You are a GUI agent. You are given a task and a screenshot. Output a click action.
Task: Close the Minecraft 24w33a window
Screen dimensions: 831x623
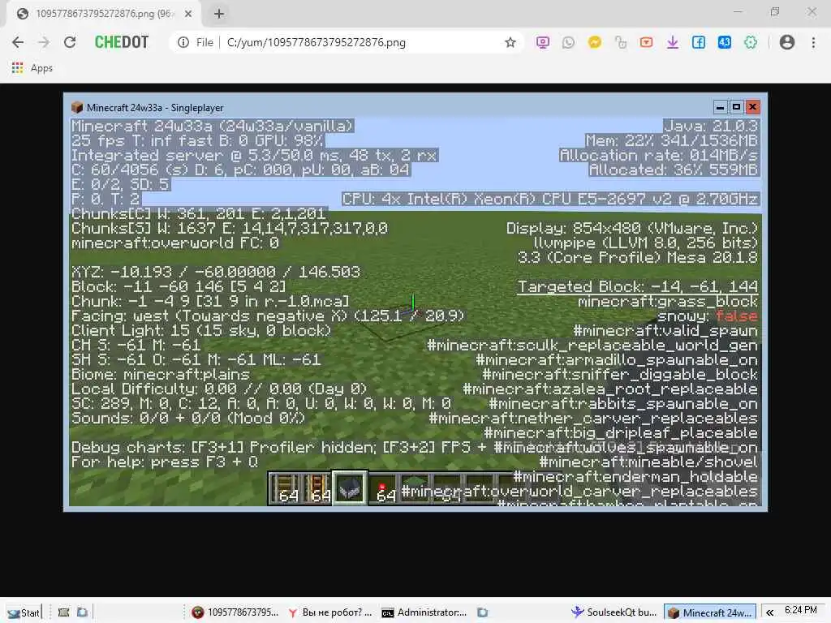click(752, 107)
